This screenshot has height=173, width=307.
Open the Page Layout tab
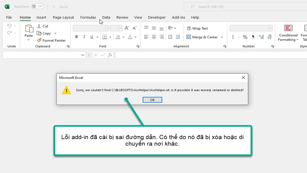[x=63, y=17]
